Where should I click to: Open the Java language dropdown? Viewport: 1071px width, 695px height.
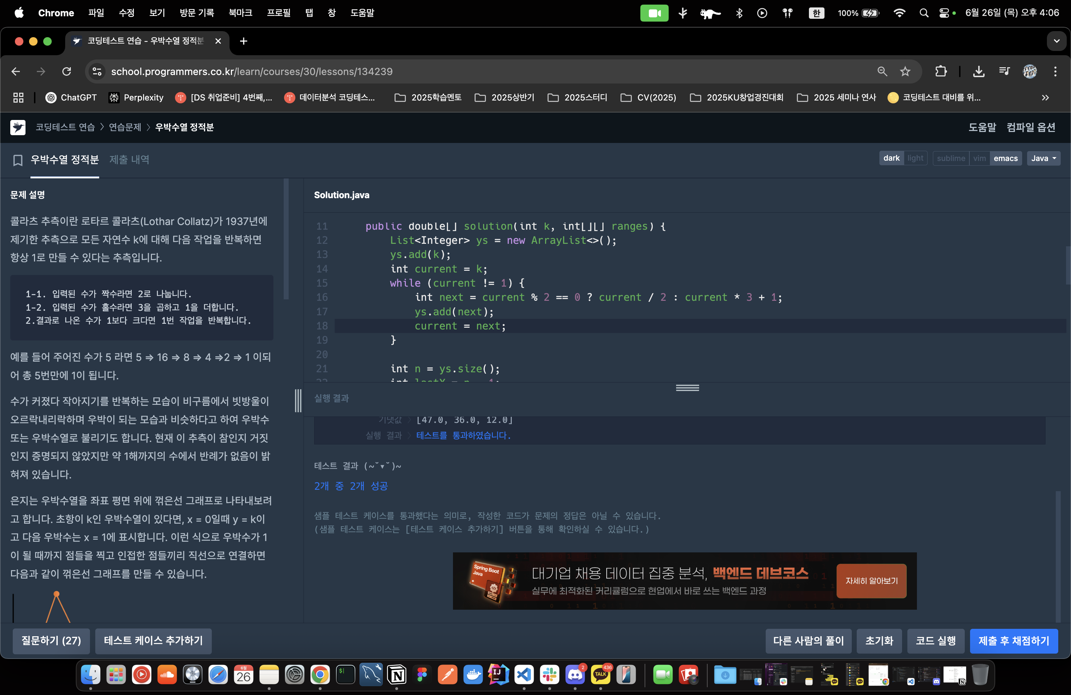point(1043,158)
